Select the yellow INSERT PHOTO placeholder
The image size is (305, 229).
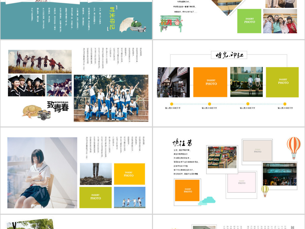click(x=129, y=174)
